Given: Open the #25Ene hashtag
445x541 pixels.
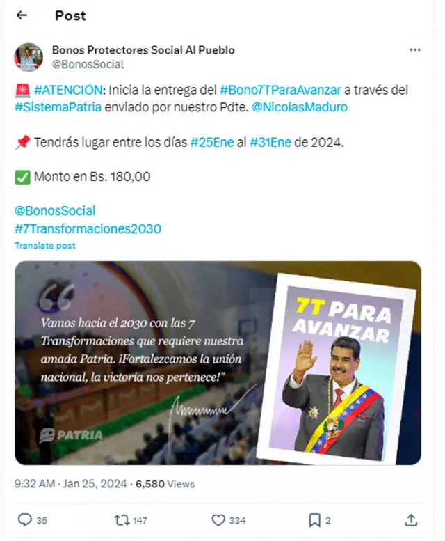Looking at the screenshot, I should (212, 142).
